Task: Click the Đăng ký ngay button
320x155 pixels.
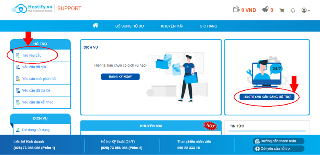Action: [120, 77]
